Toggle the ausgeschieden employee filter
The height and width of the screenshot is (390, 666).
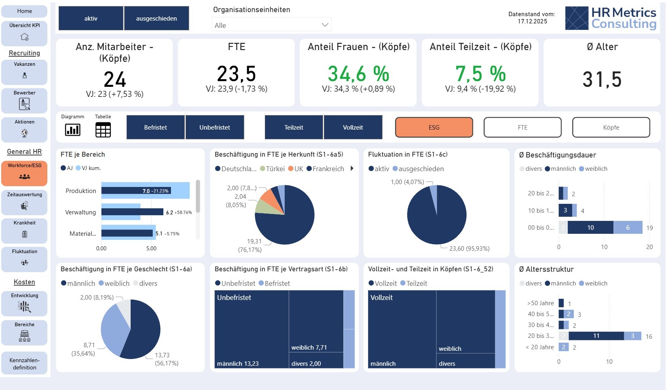pos(156,19)
